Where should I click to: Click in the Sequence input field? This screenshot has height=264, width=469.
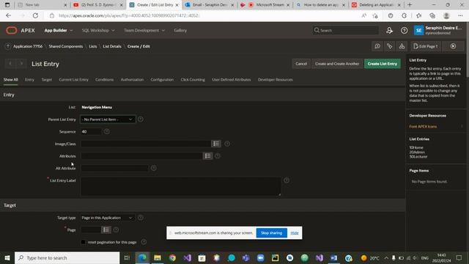point(91,131)
